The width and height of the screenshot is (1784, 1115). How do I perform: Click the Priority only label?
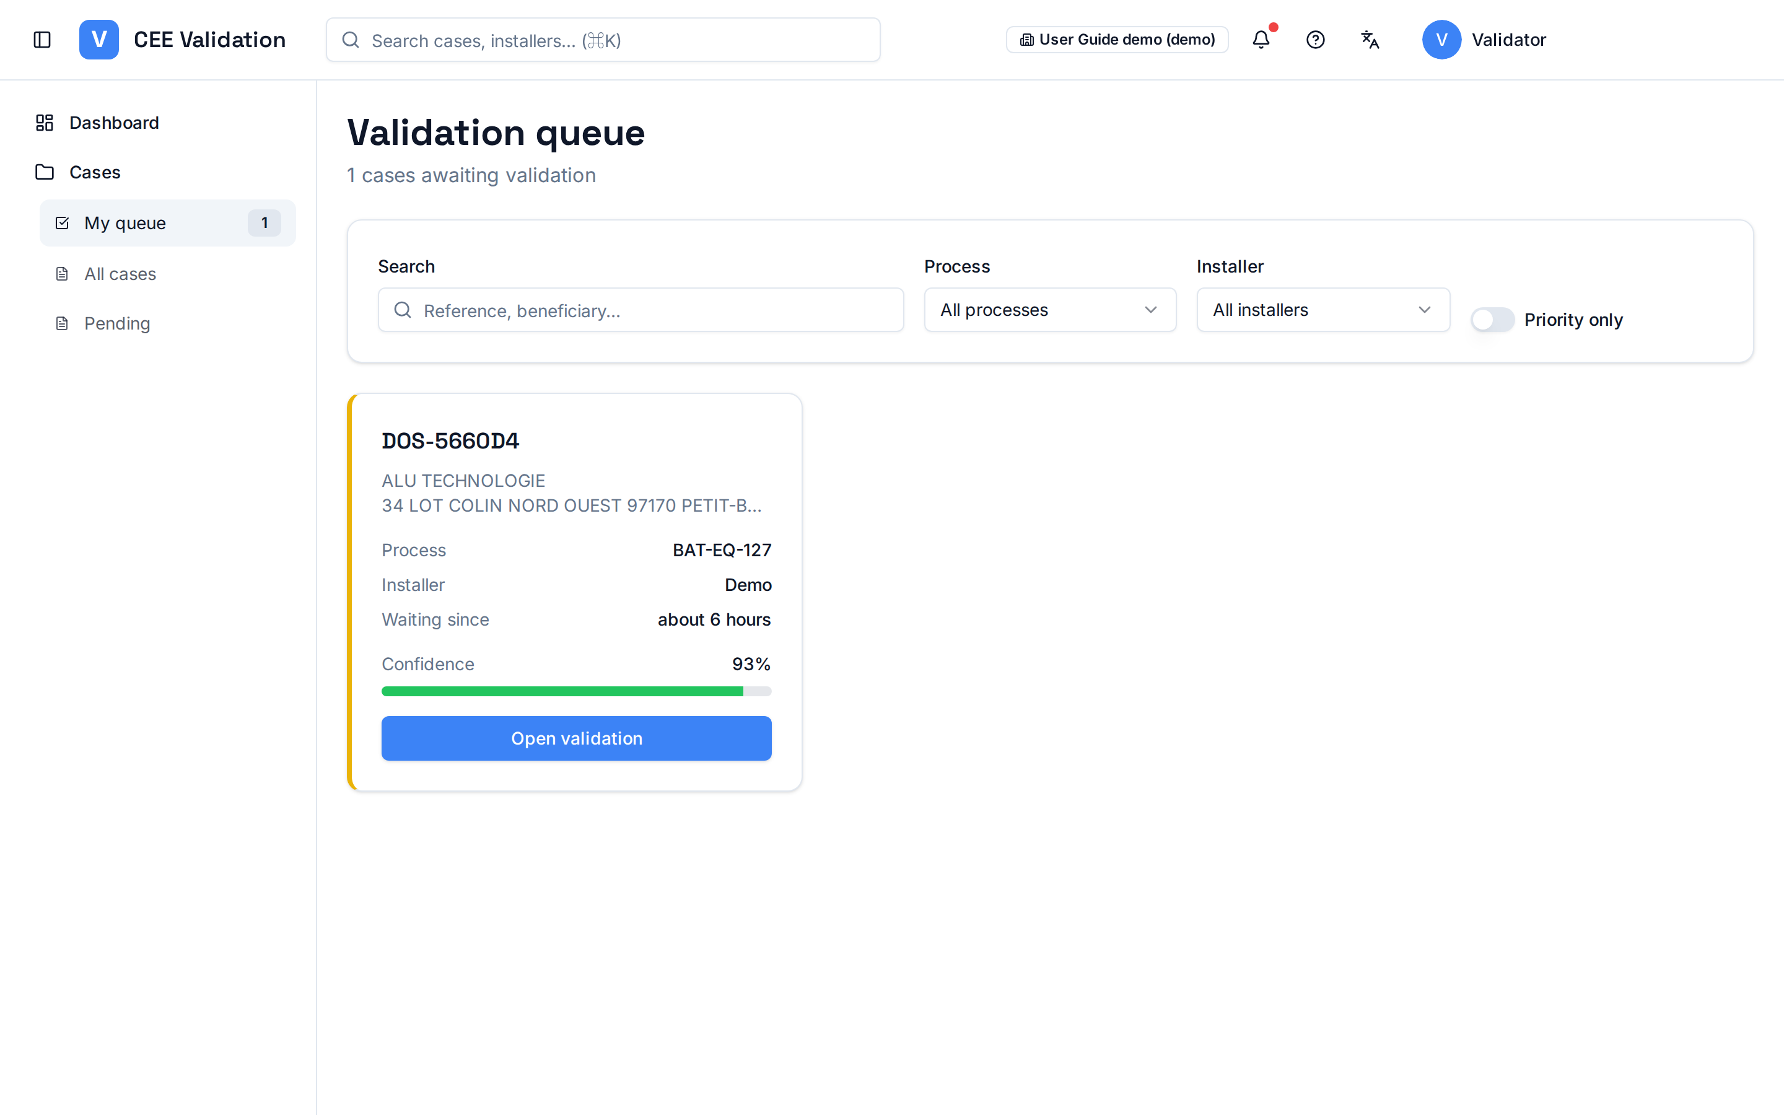click(x=1573, y=319)
